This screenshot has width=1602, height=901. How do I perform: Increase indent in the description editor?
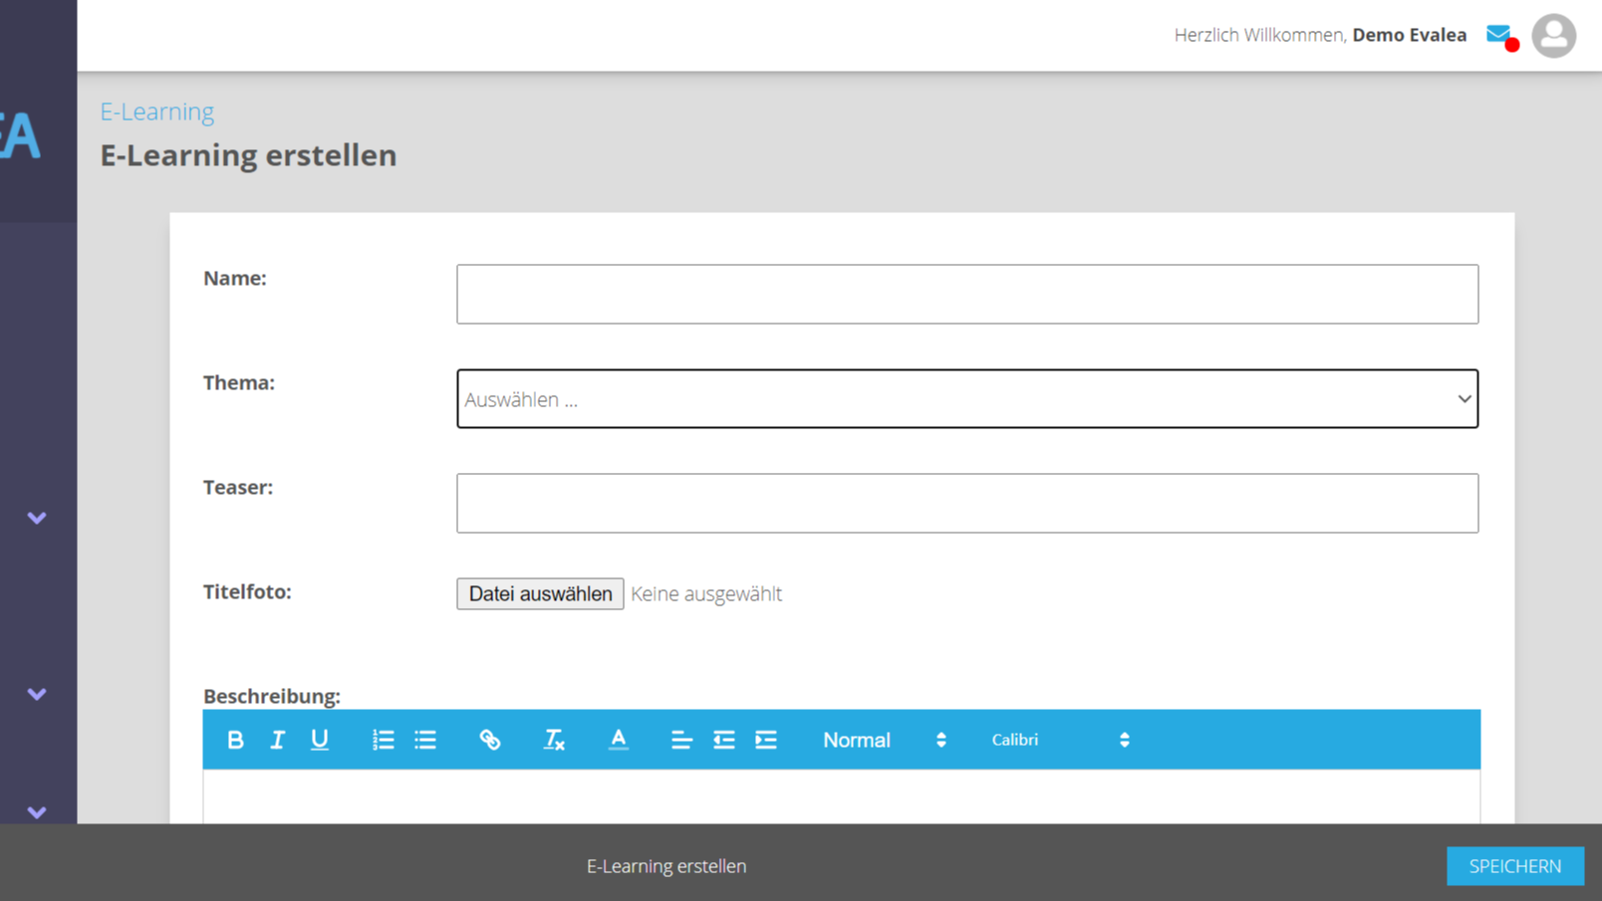(766, 740)
